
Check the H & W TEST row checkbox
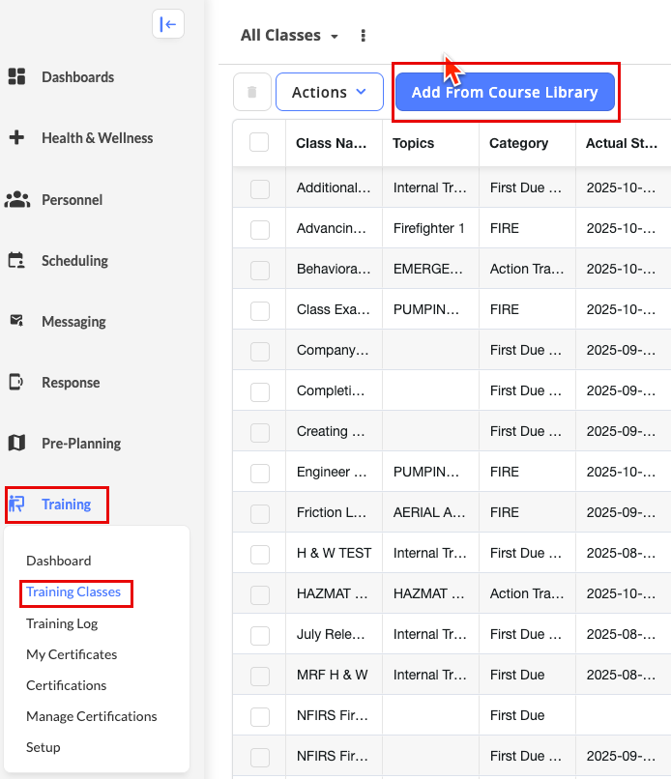[259, 554]
